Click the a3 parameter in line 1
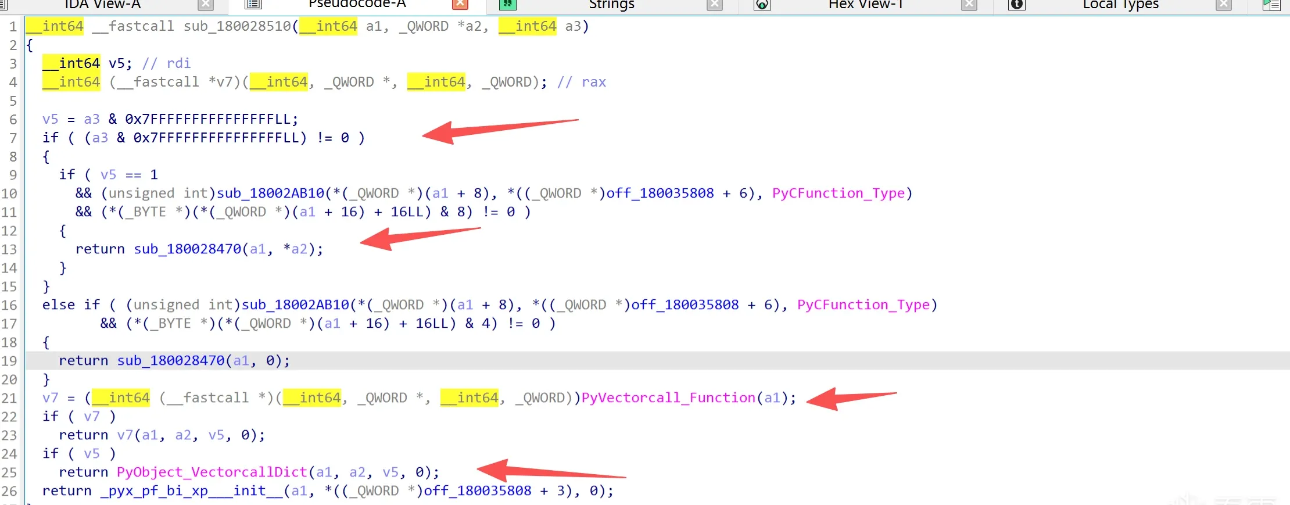This screenshot has width=1290, height=505. point(573,26)
